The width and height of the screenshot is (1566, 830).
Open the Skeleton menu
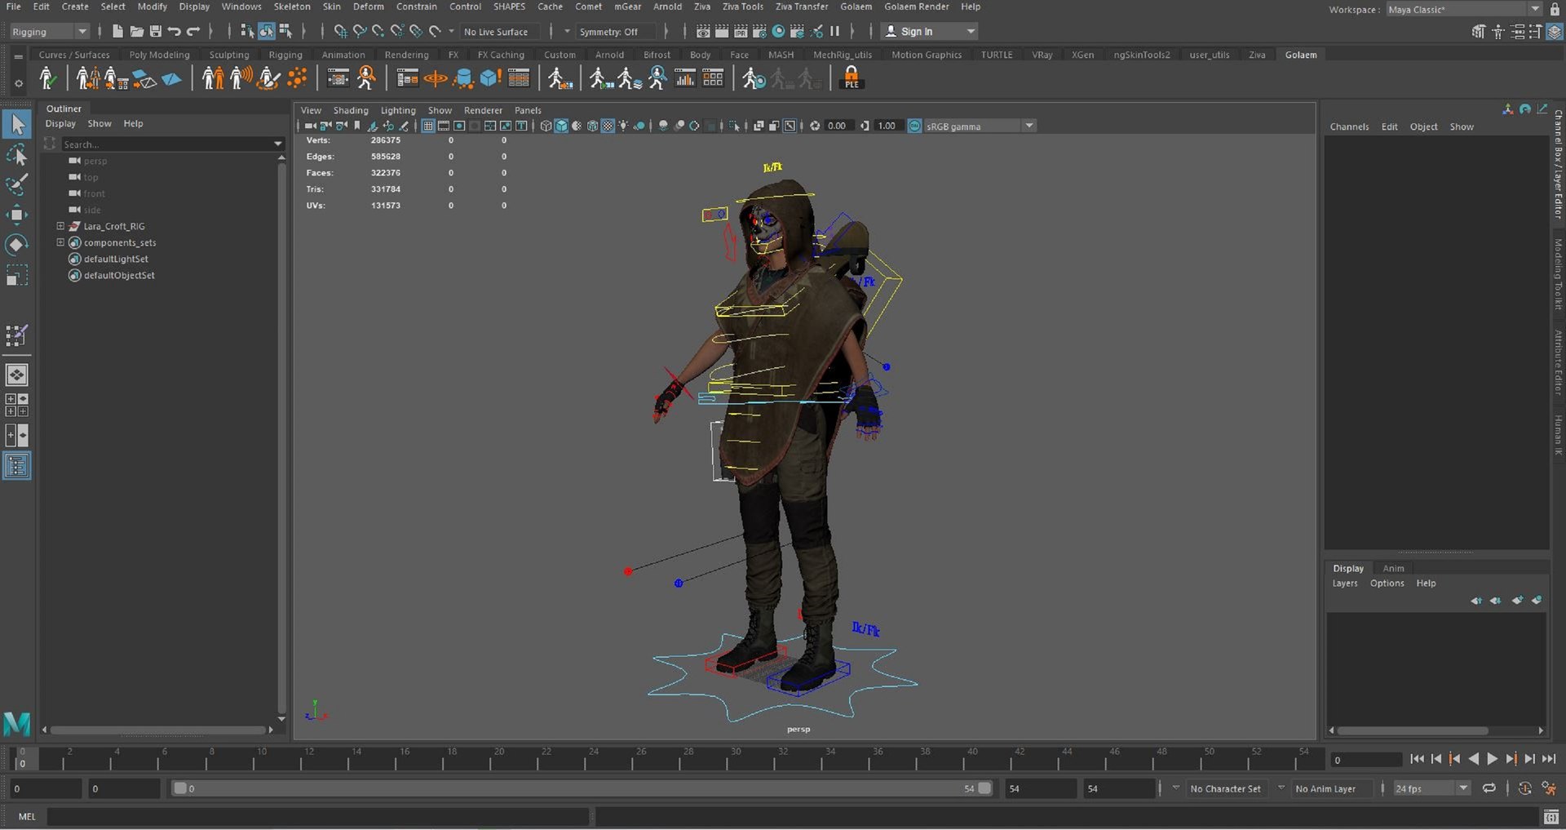point(292,7)
